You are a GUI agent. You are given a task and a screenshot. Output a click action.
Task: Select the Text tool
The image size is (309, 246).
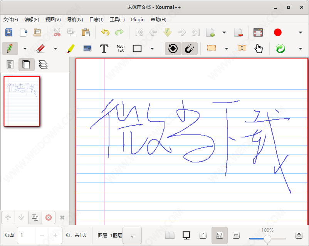point(104,49)
